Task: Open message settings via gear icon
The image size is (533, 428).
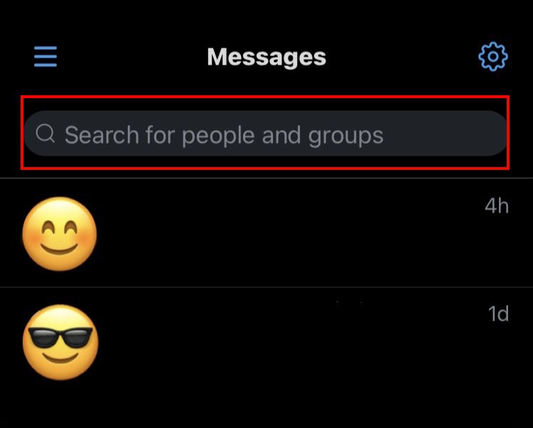Action: point(493,56)
